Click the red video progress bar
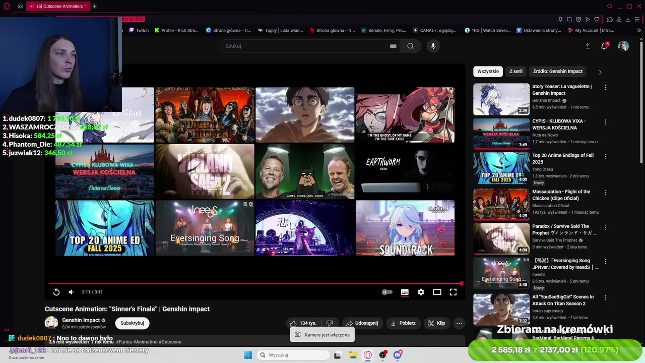Viewport: 645px width, 363px height. [255, 283]
